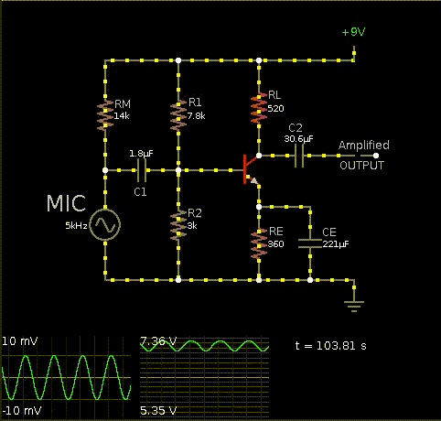
Task: Click the MIC text label
Action: [x=66, y=203]
